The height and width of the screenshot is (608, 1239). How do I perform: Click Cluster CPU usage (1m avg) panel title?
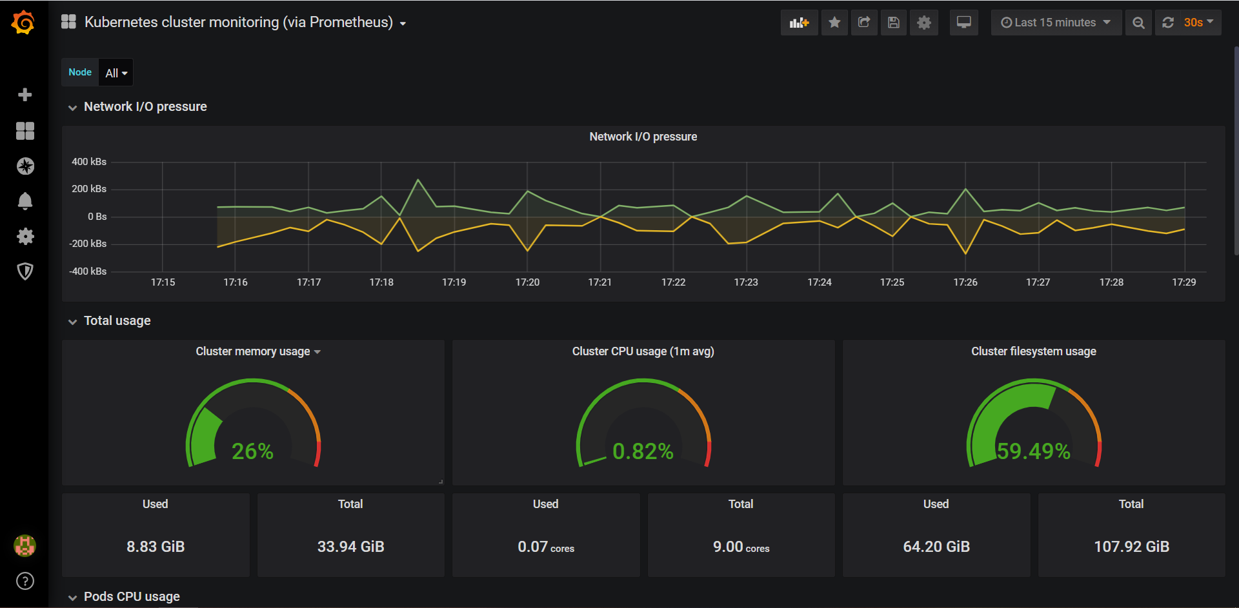[x=643, y=351]
